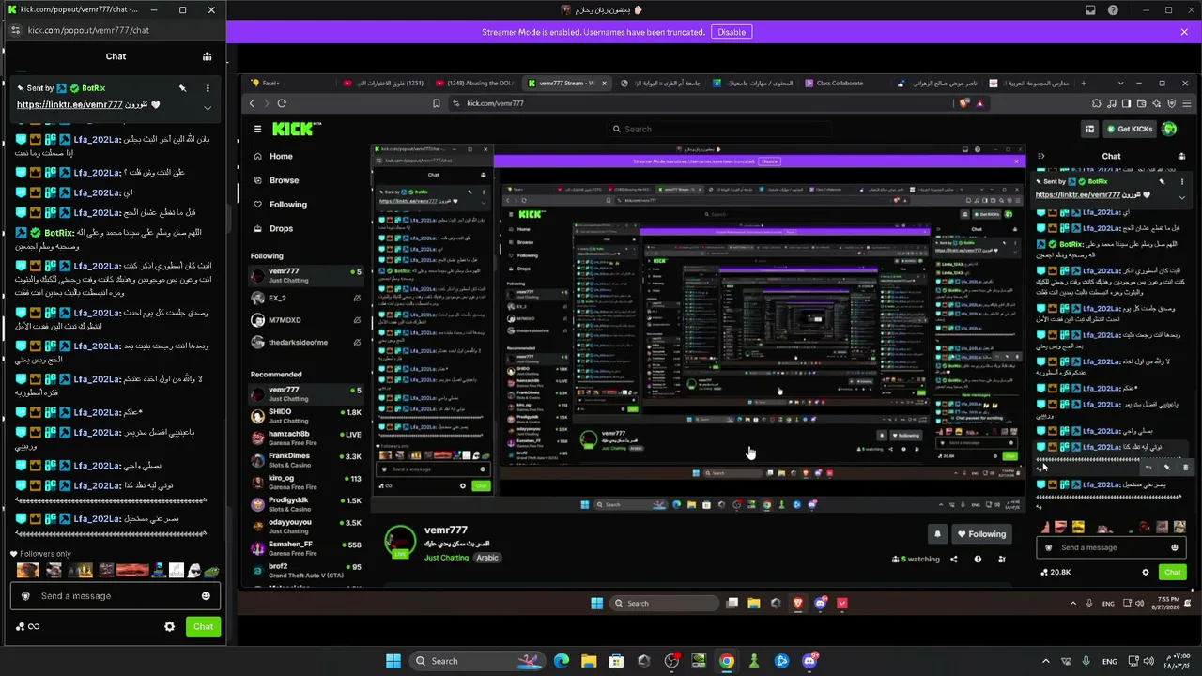Click the Get KICKs button
Image resolution: width=1202 pixels, height=676 pixels.
tap(1129, 129)
